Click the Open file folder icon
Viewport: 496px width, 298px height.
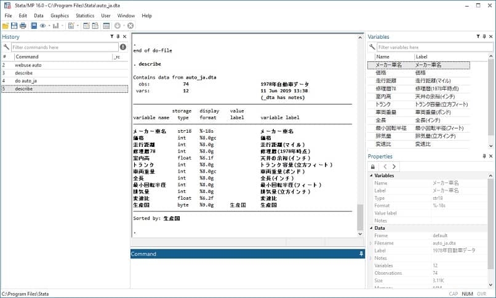tap(6, 26)
